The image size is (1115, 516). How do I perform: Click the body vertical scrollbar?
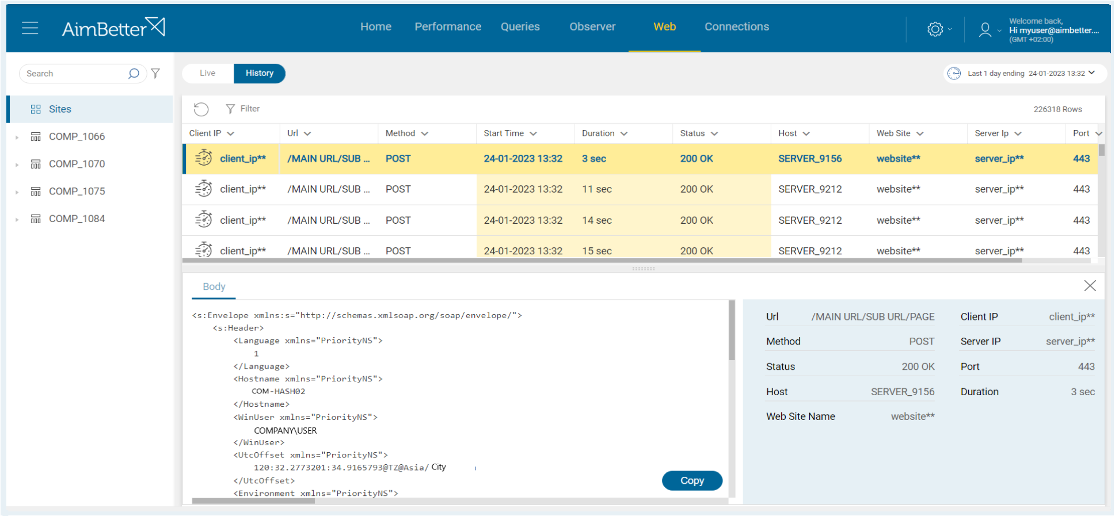tap(732, 330)
